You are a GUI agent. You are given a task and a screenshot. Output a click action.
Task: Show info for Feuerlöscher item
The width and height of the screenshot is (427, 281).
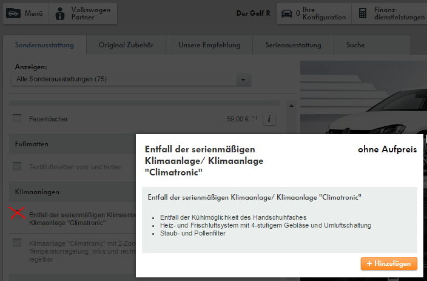point(269,119)
